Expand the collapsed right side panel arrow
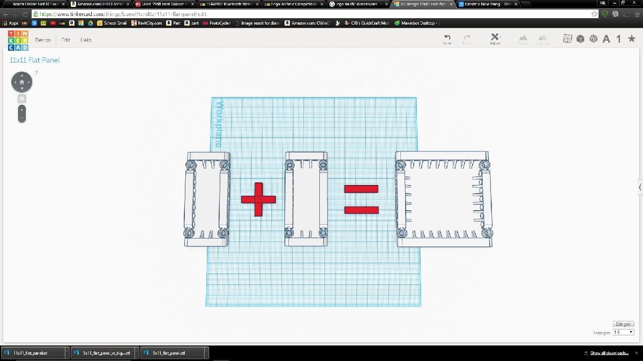Screen dimensions: 643x361 tap(640, 187)
